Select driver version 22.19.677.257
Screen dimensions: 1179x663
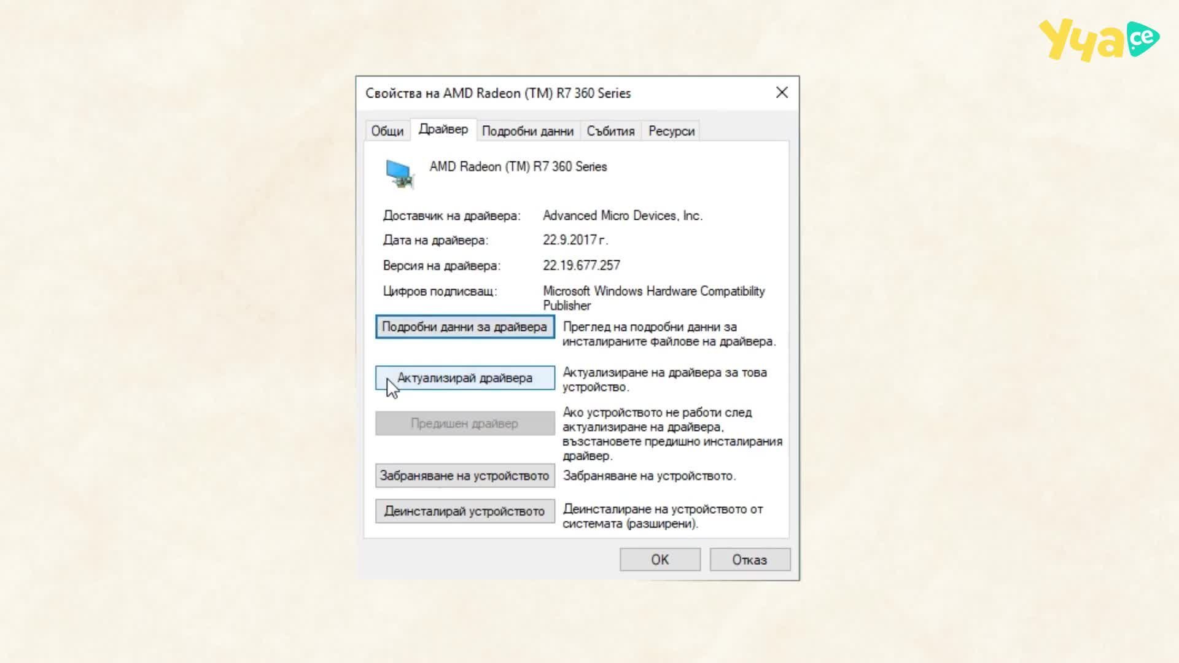582,265
